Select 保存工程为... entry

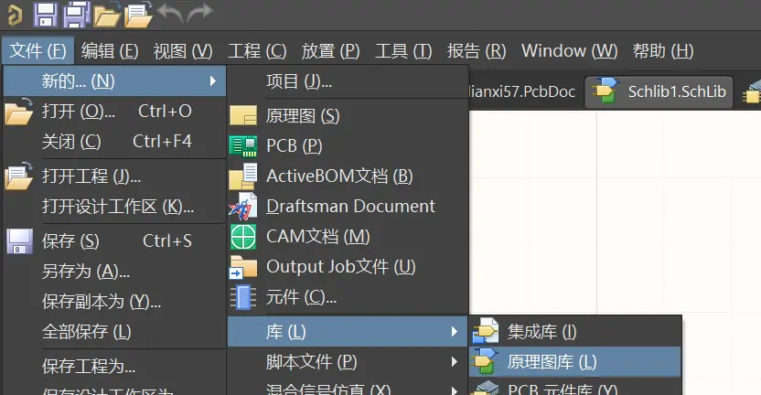114,367
